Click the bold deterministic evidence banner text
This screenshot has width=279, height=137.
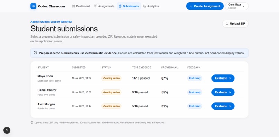coord(78,53)
